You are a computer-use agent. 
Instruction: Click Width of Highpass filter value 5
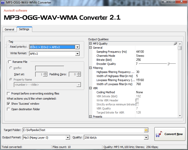tap(137, 76)
